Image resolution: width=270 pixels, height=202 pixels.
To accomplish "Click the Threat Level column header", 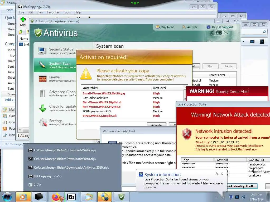I will point(218,75).
